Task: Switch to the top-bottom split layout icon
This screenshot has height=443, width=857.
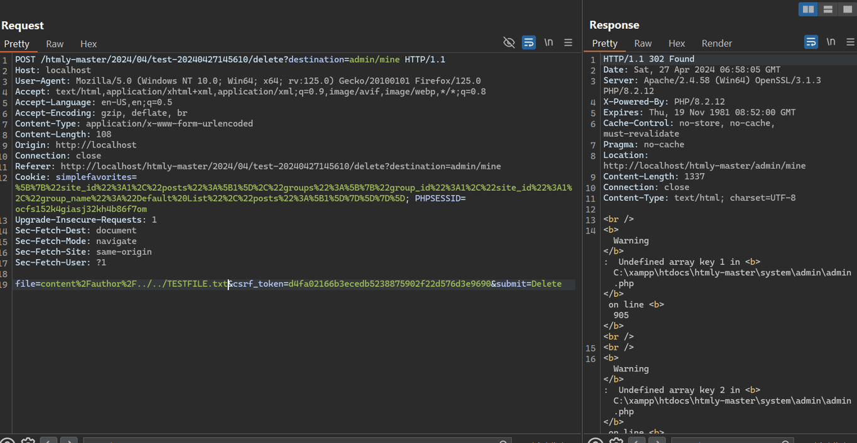Action: [x=828, y=9]
